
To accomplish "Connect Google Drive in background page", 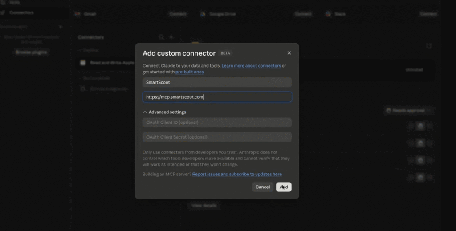I will pos(303,14).
